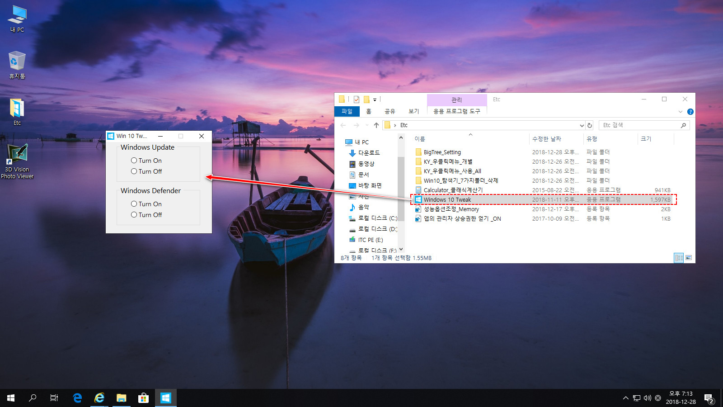Sort by 유형 column header
The image size is (723, 407).
(x=610, y=139)
